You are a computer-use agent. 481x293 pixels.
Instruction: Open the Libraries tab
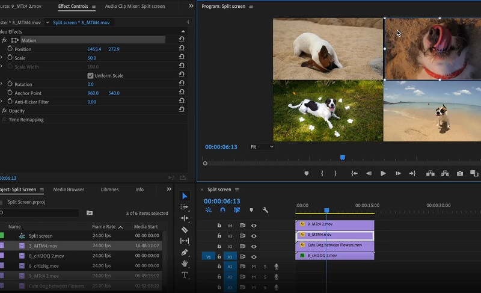[x=109, y=190]
